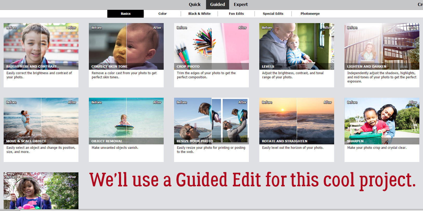The height and width of the screenshot is (211, 423).
Task: Start Rotate and Straighten guided edit
Action: pyautogui.click(x=297, y=121)
